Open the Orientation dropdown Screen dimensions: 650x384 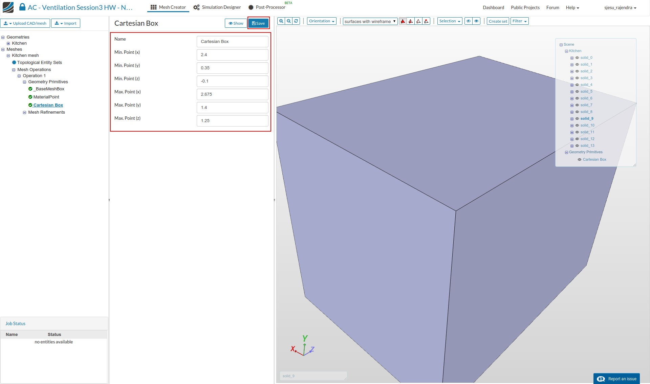coord(322,21)
